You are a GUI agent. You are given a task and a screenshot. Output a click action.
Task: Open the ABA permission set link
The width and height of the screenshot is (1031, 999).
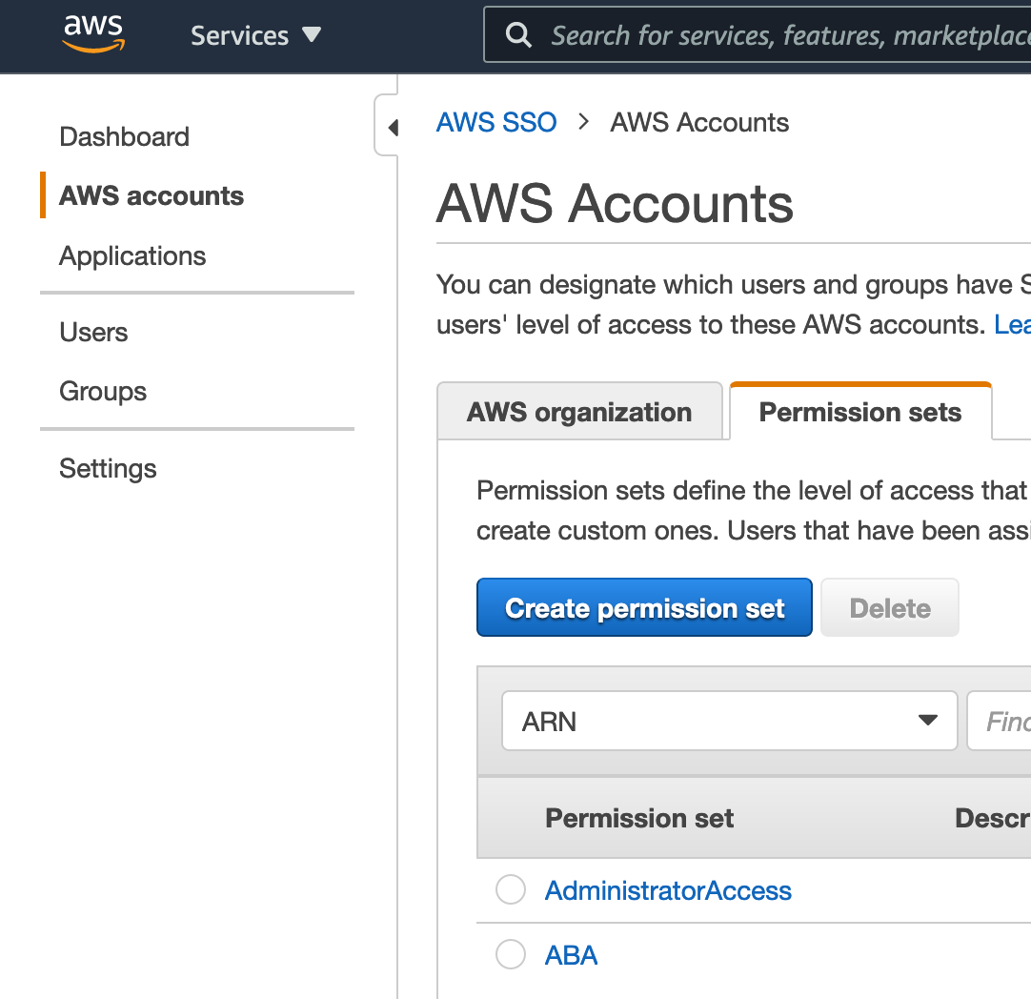pos(571,955)
